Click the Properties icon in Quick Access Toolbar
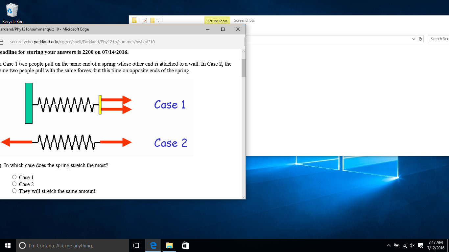 pos(145,20)
